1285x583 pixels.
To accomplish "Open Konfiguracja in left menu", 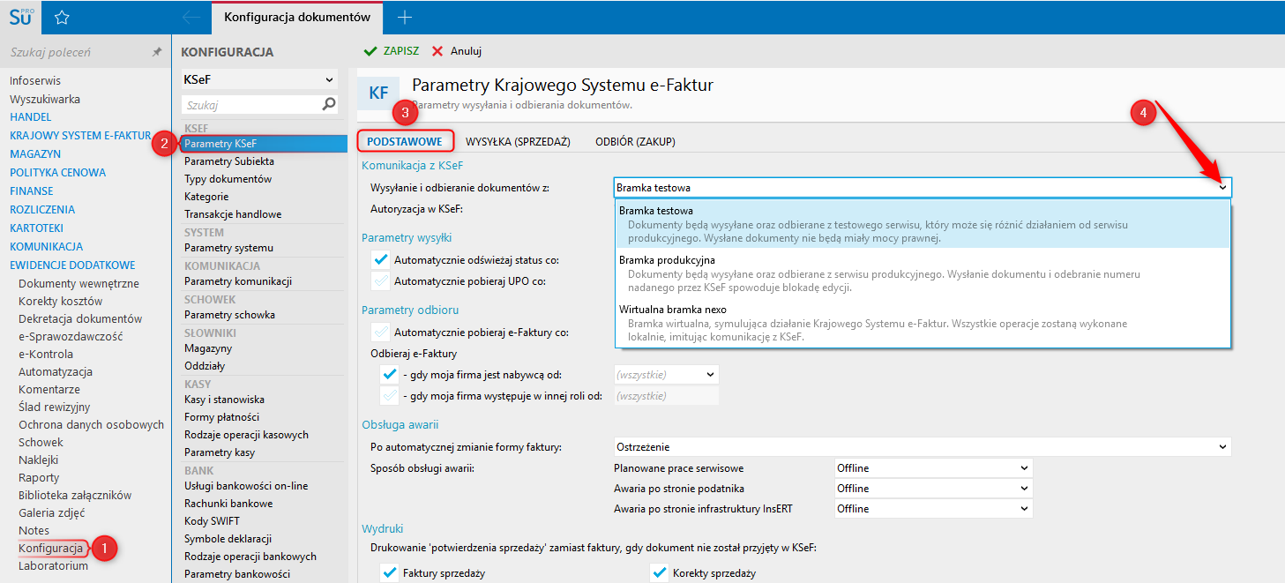I will [x=51, y=548].
